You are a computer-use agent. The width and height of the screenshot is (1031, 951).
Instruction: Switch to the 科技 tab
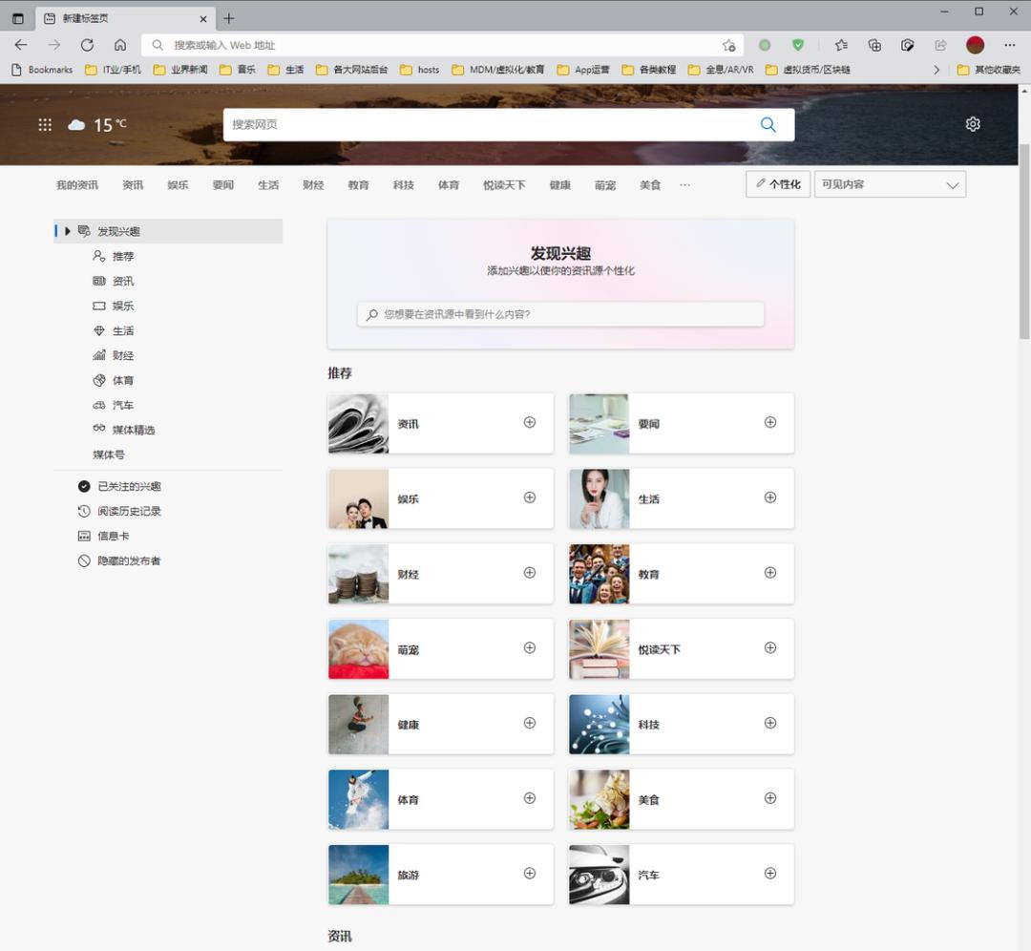pos(404,185)
